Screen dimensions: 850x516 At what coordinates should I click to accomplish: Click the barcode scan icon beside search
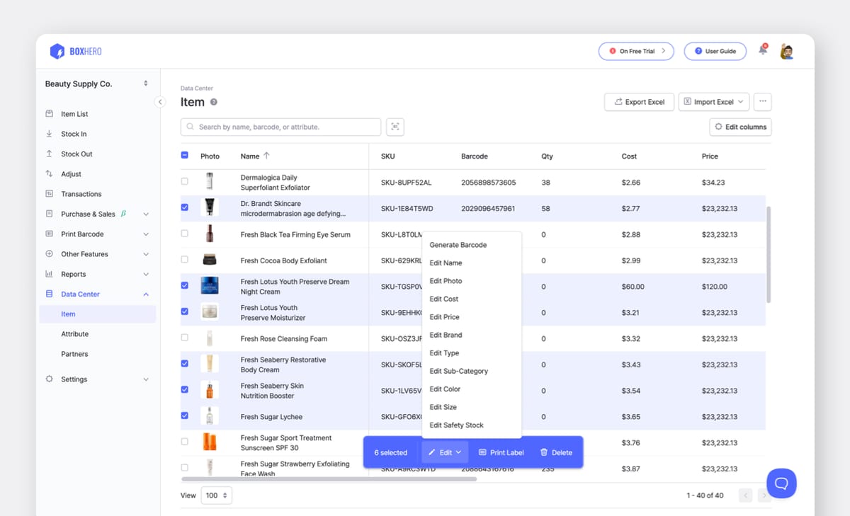[395, 127]
